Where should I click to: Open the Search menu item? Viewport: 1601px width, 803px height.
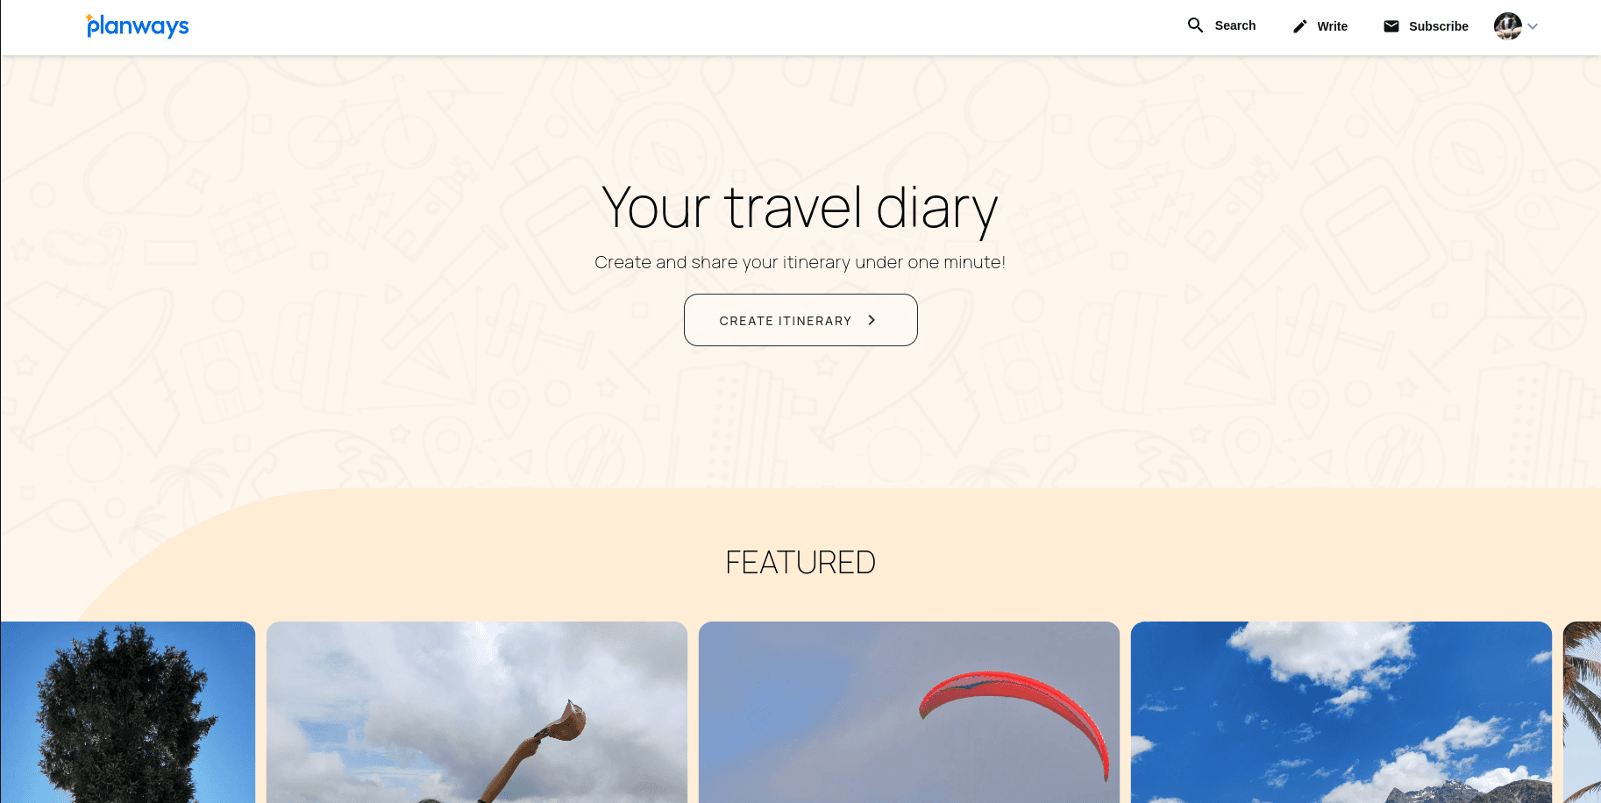1221,25
